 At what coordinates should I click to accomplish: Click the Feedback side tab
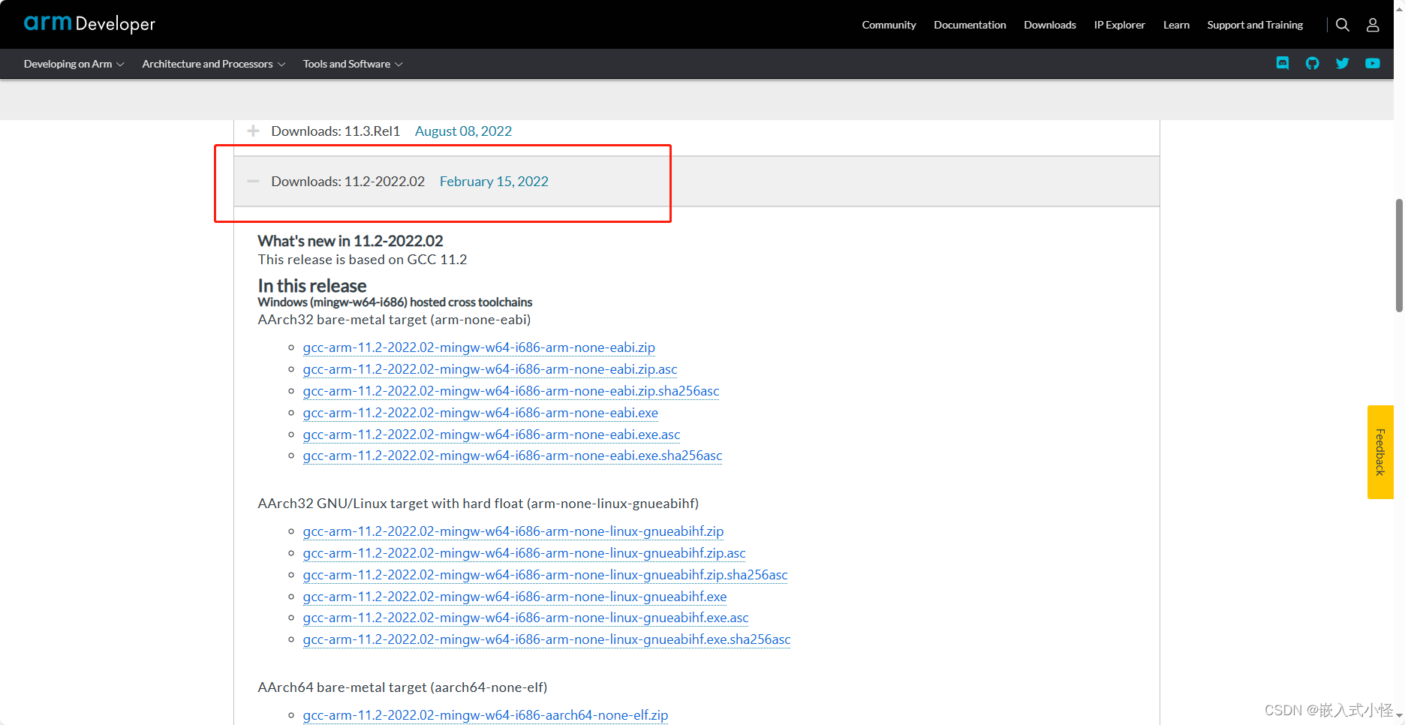[1380, 452]
